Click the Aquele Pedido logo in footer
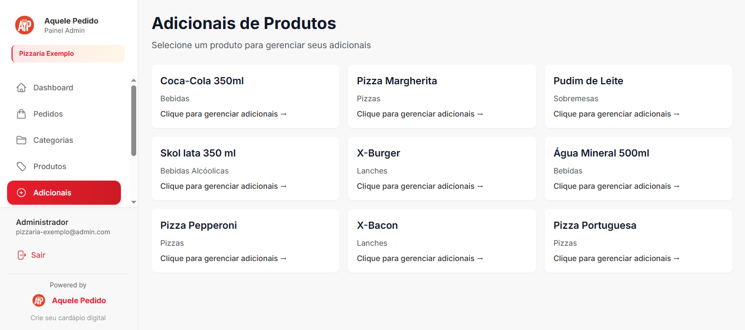Viewport: 745px width, 330px height. coord(38,300)
